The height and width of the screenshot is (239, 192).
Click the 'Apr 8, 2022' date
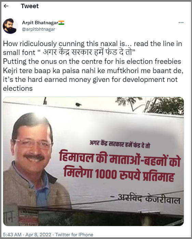[x=38, y=235]
